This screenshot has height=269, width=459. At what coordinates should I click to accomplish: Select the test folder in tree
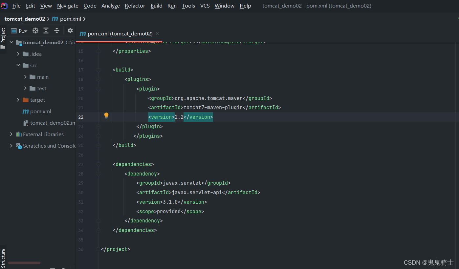tap(38, 88)
